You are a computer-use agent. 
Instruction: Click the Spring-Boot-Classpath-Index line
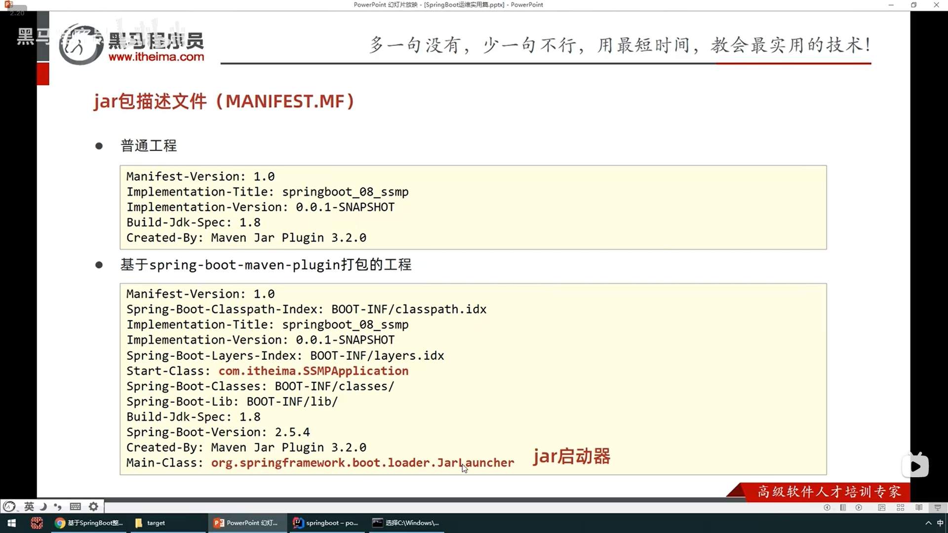(306, 309)
